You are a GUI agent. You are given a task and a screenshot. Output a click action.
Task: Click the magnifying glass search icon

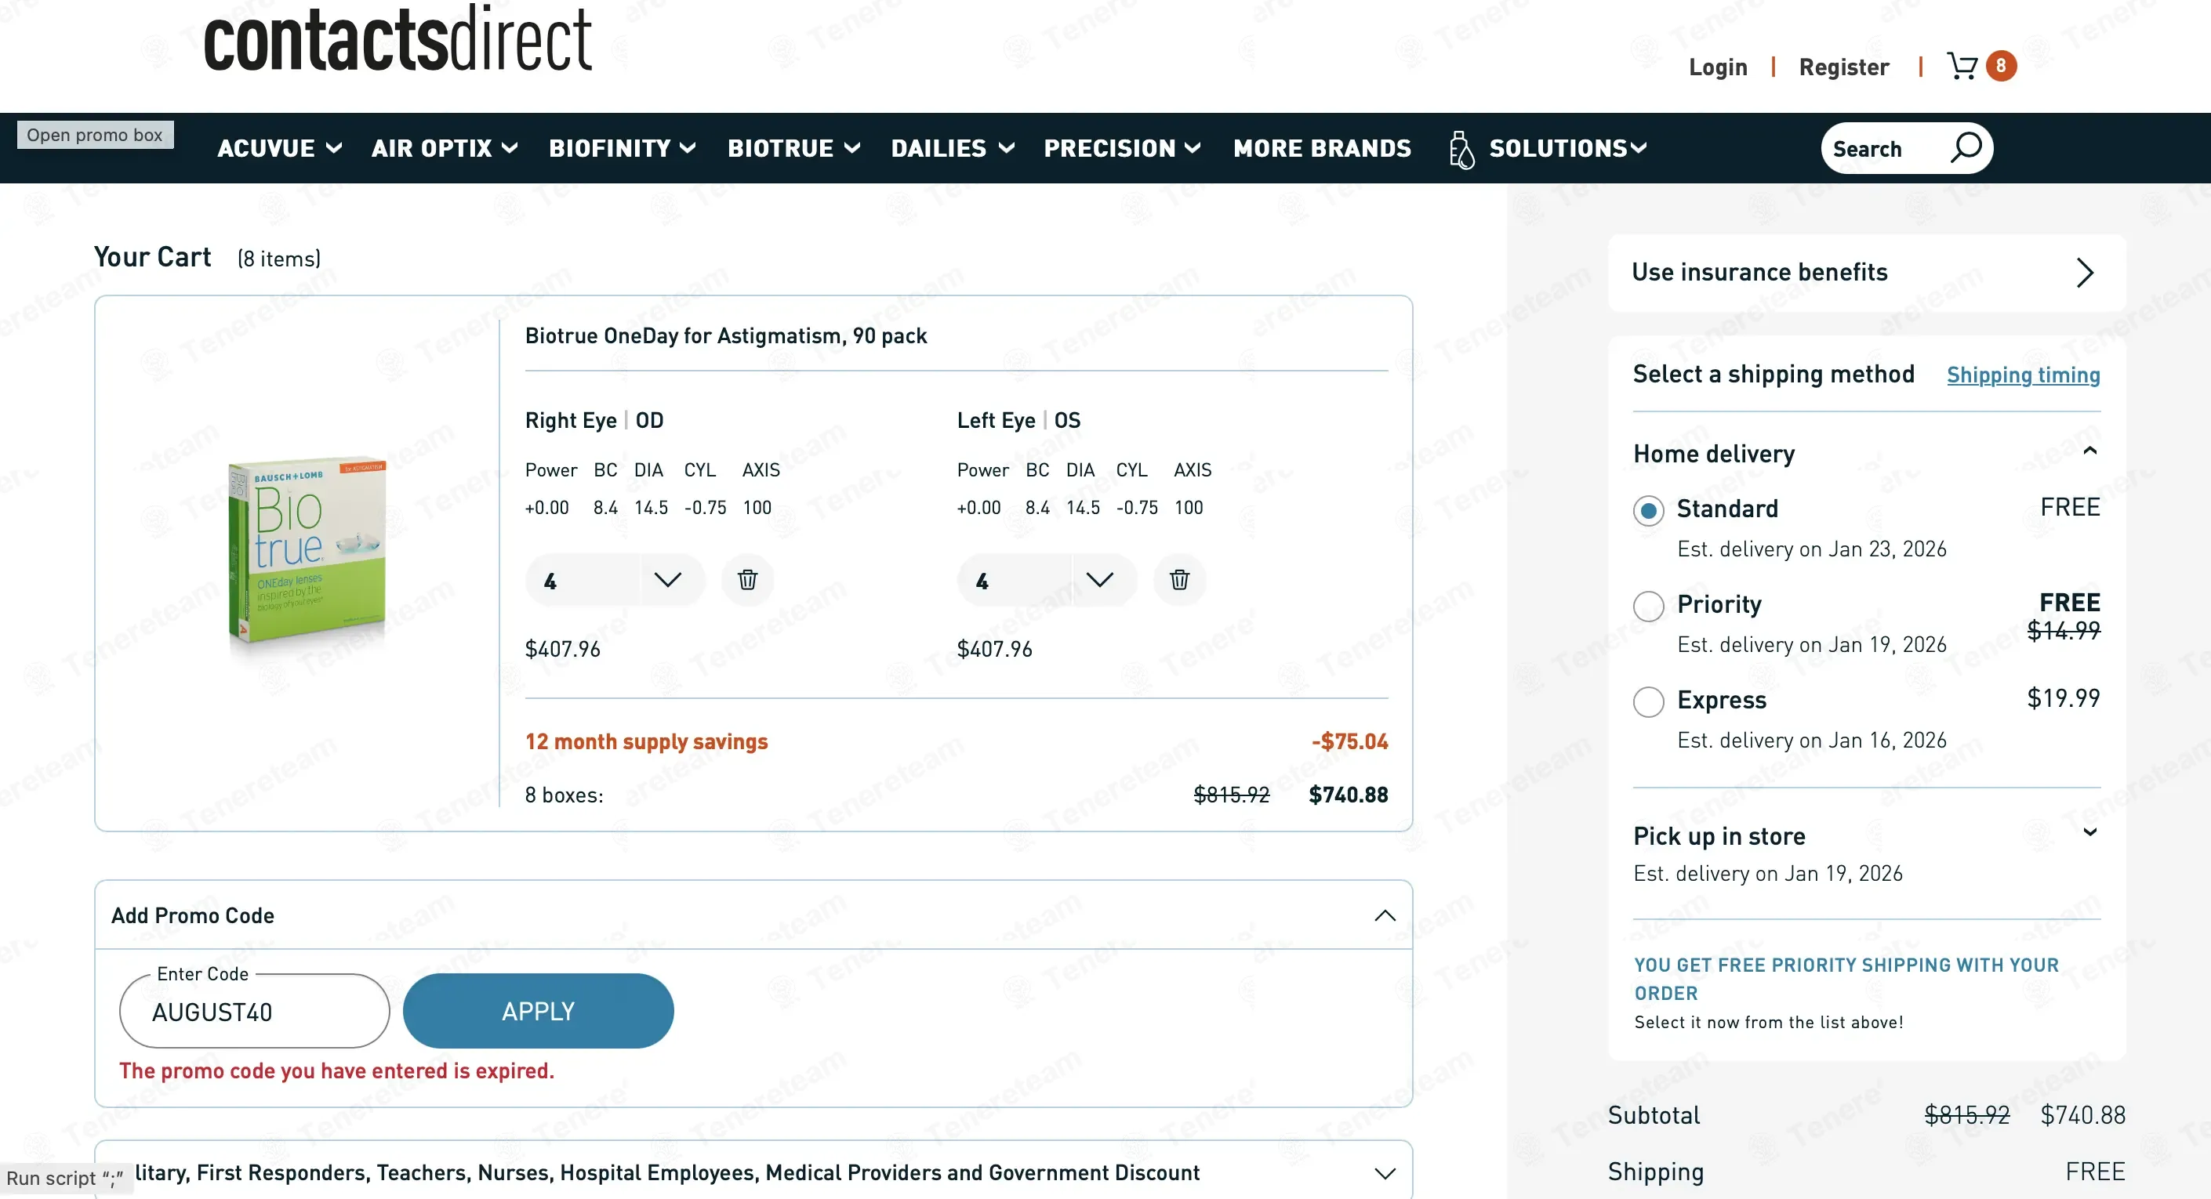click(1966, 147)
